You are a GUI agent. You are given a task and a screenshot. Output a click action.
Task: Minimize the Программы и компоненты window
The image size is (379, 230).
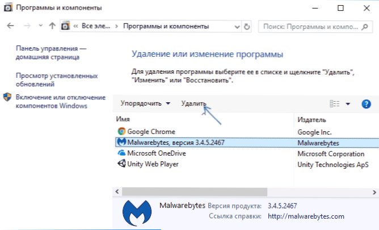coord(315,8)
